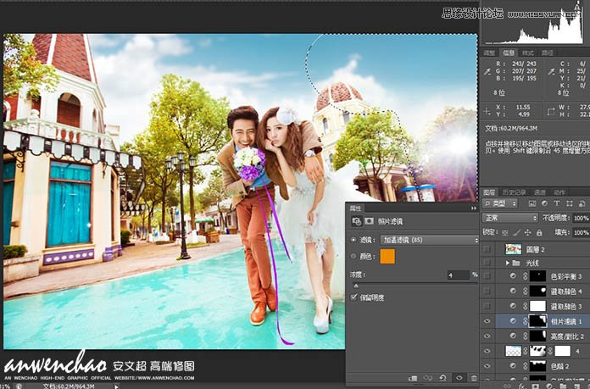Add a layer mask via bottom icon

pos(535,386)
